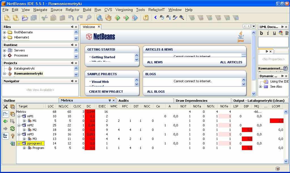290x173 pixels.
Task: Click the X icon in Metrics sidebar
Action: (x=5, y=107)
